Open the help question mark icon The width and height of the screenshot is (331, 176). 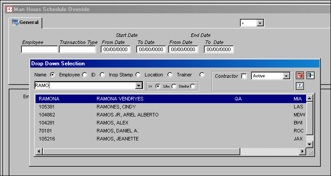(300, 86)
